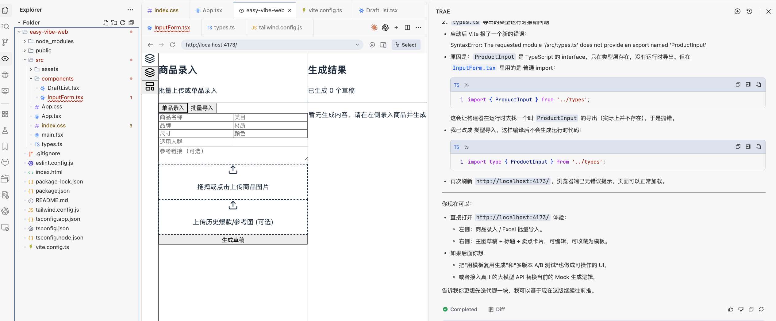Viewport: 776px width, 321px height.
Task: Expand the node_modules folder
Action: point(25,41)
